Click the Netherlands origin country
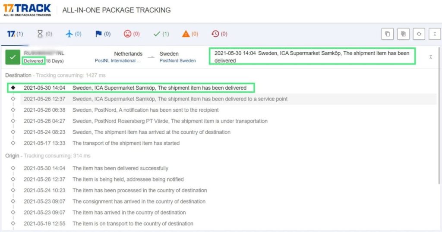Viewport: 442px width, 232px height. click(128, 53)
